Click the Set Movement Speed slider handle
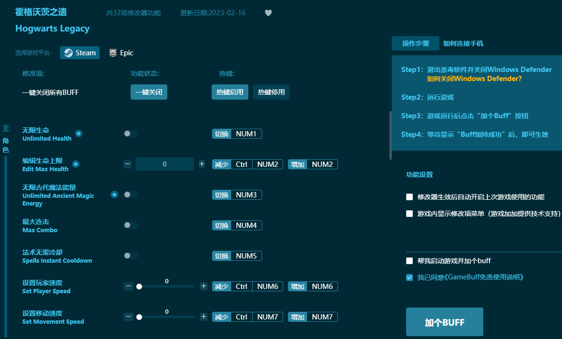Image resolution: width=562 pixels, height=339 pixels. (x=139, y=317)
